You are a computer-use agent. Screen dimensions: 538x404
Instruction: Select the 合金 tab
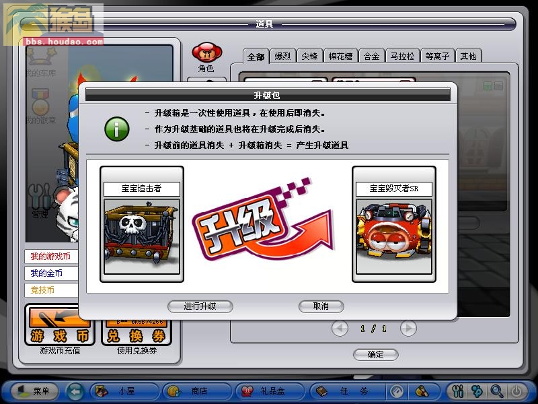(372, 56)
